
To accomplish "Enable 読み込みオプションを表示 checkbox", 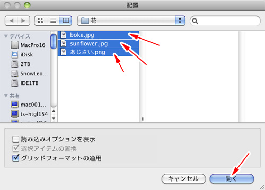I will click(16, 139).
